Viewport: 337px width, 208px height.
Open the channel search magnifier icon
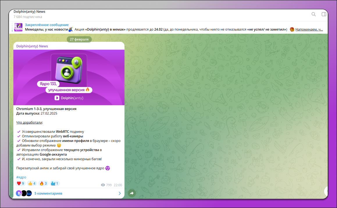pos(313,14)
